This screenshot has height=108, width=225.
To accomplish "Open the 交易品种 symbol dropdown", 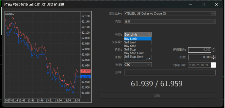I will coord(170,14).
